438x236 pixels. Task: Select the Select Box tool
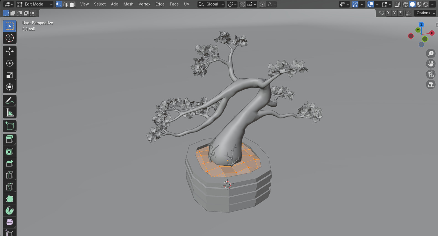click(10, 26)
